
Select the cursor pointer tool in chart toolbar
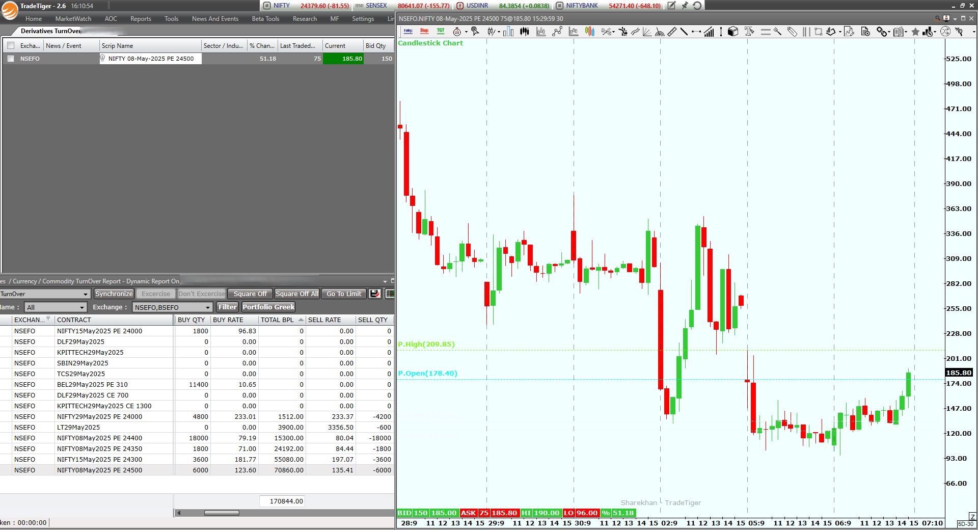[x=475, y=32]
